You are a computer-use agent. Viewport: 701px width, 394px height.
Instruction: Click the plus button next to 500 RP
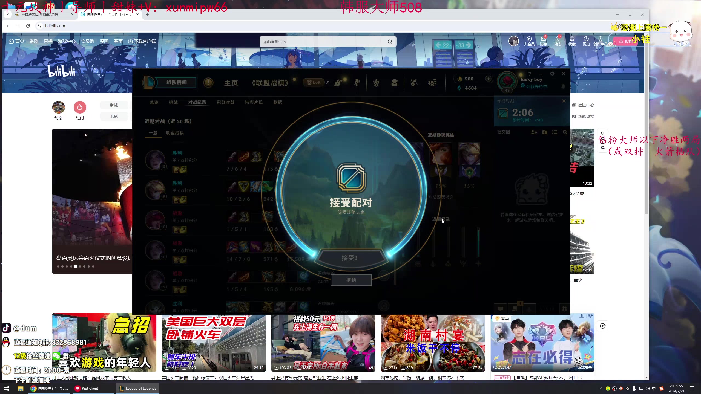(x=488, y=79)
